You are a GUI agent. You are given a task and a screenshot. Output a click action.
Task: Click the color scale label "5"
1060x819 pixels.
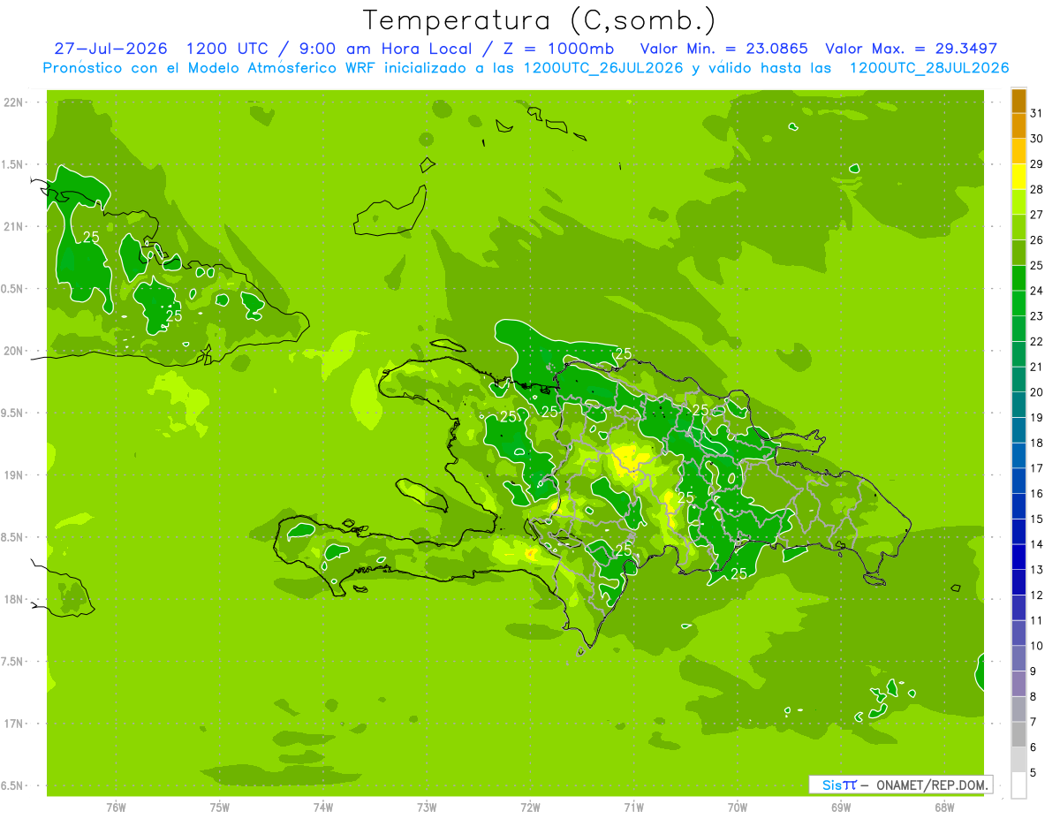pyautogui.click(x=1033, y=773)
